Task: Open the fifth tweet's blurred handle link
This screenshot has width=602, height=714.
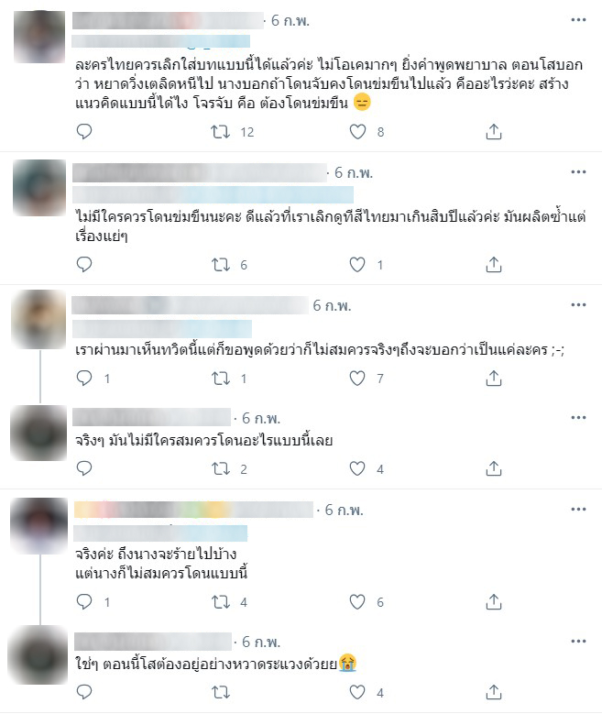Action: coord(160,533)
